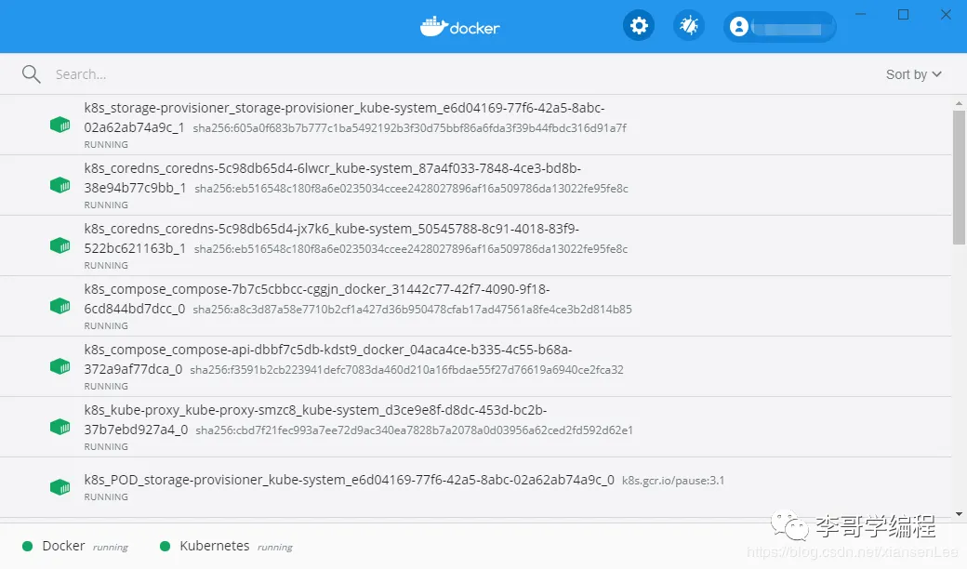
Task: Click Docker running status indicator dot
Action: point(27,546)
